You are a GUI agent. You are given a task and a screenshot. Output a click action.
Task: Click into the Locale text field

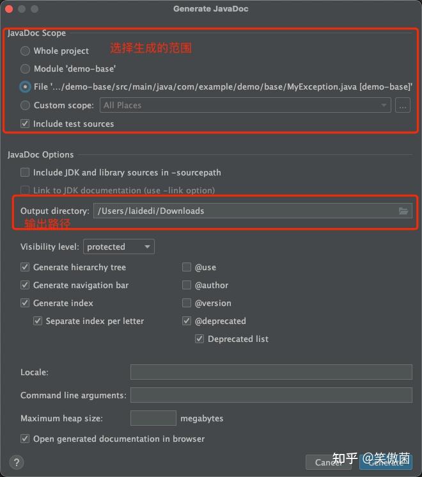click(271, 372)
